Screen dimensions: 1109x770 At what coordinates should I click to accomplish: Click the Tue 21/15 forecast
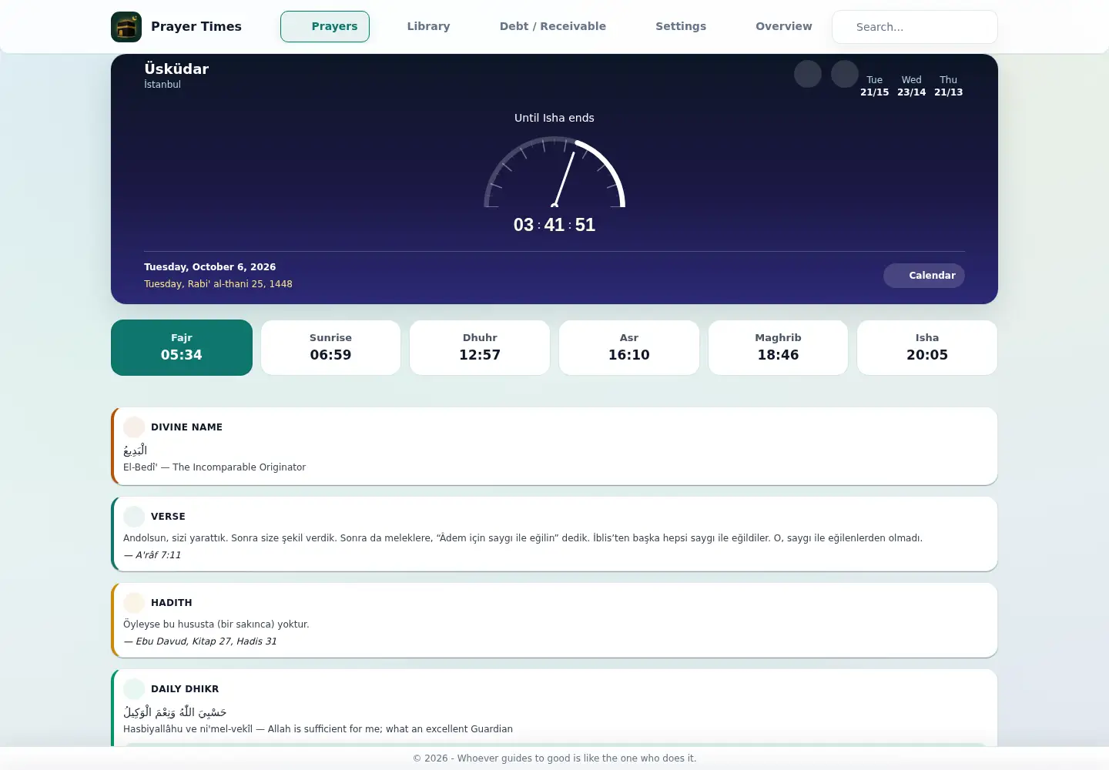click(875, 85)
